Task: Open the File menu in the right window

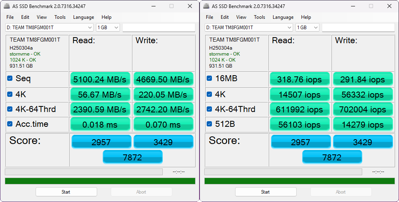Action: 209,17
